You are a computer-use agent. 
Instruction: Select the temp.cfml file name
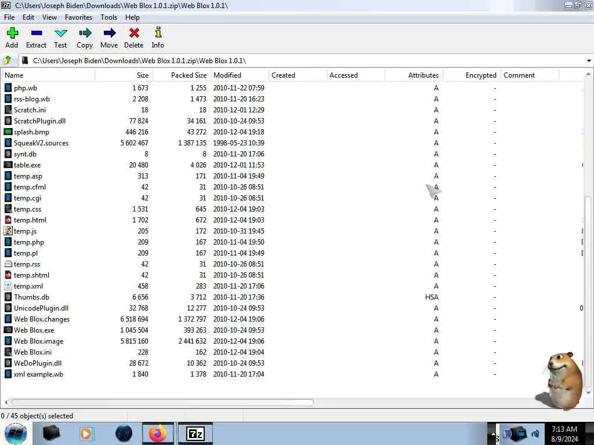pos(30,187)
